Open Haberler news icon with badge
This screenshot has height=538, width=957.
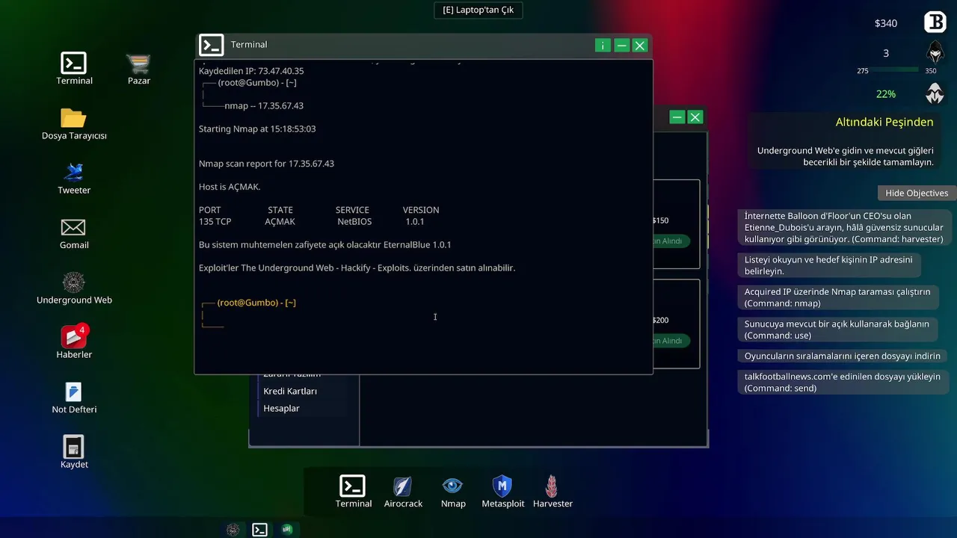click(74, 342)
